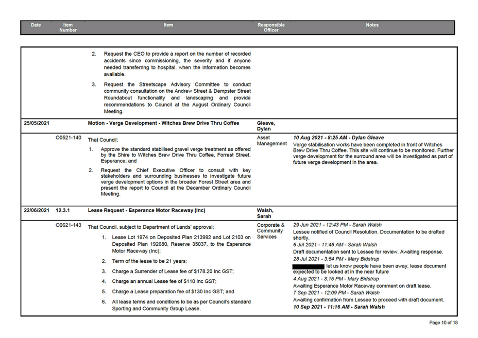Click the blacked-out redacted name box

click(x=308, y=266)
